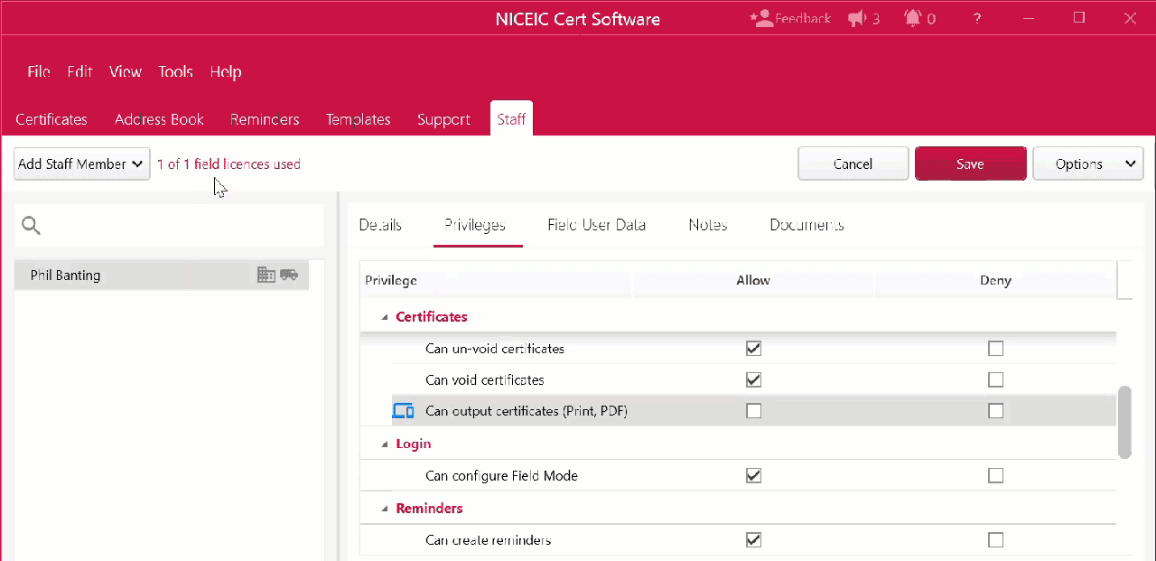Uncheck Allow for Can configure Field Mode
Viewport: 1156px width, 561px height.
point(753,475)
